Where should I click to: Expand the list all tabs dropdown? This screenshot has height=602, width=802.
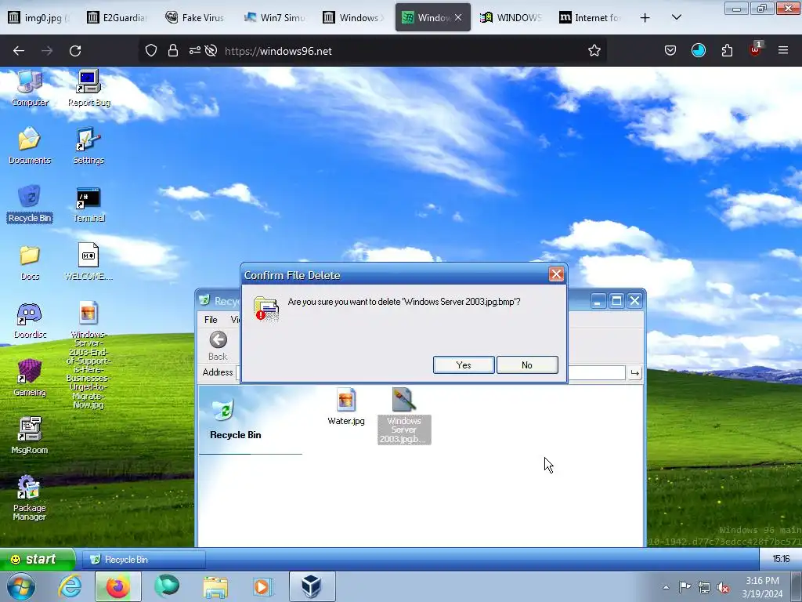[676, 17]
